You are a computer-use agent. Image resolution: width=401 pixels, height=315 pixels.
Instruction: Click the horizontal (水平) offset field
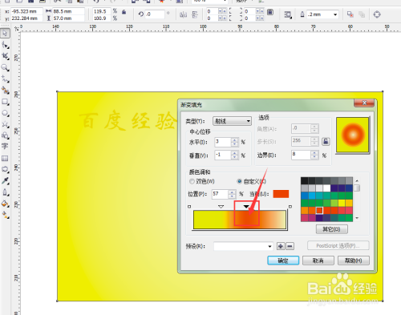click(x=222, y=142)
